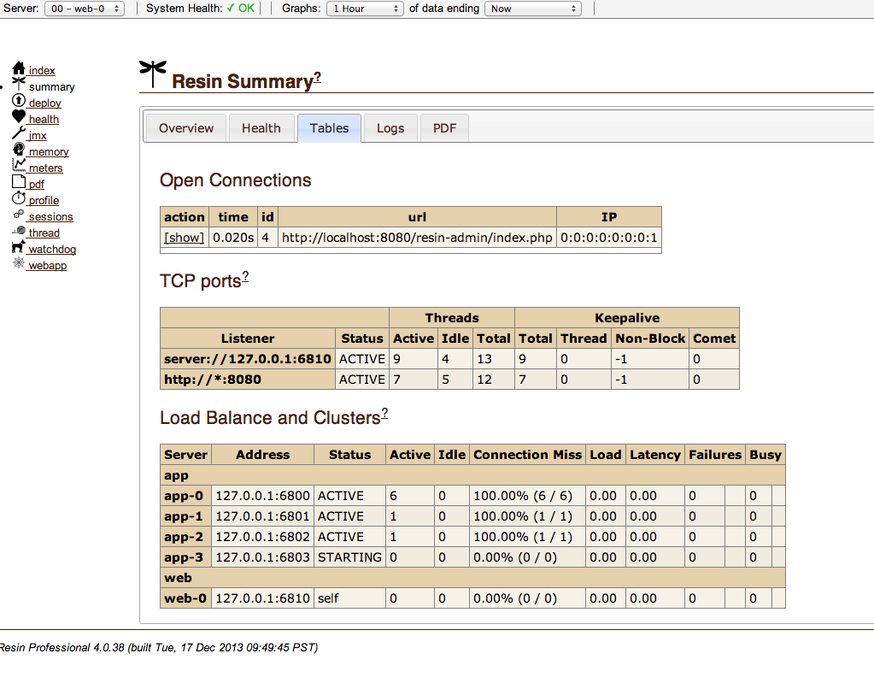Click the house icon beside index
This screenshot has width=874, height=689.
(x=19, y=68)
